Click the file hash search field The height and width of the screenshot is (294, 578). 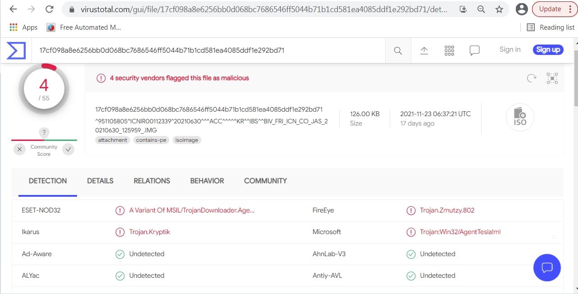[x=207, y=50]
